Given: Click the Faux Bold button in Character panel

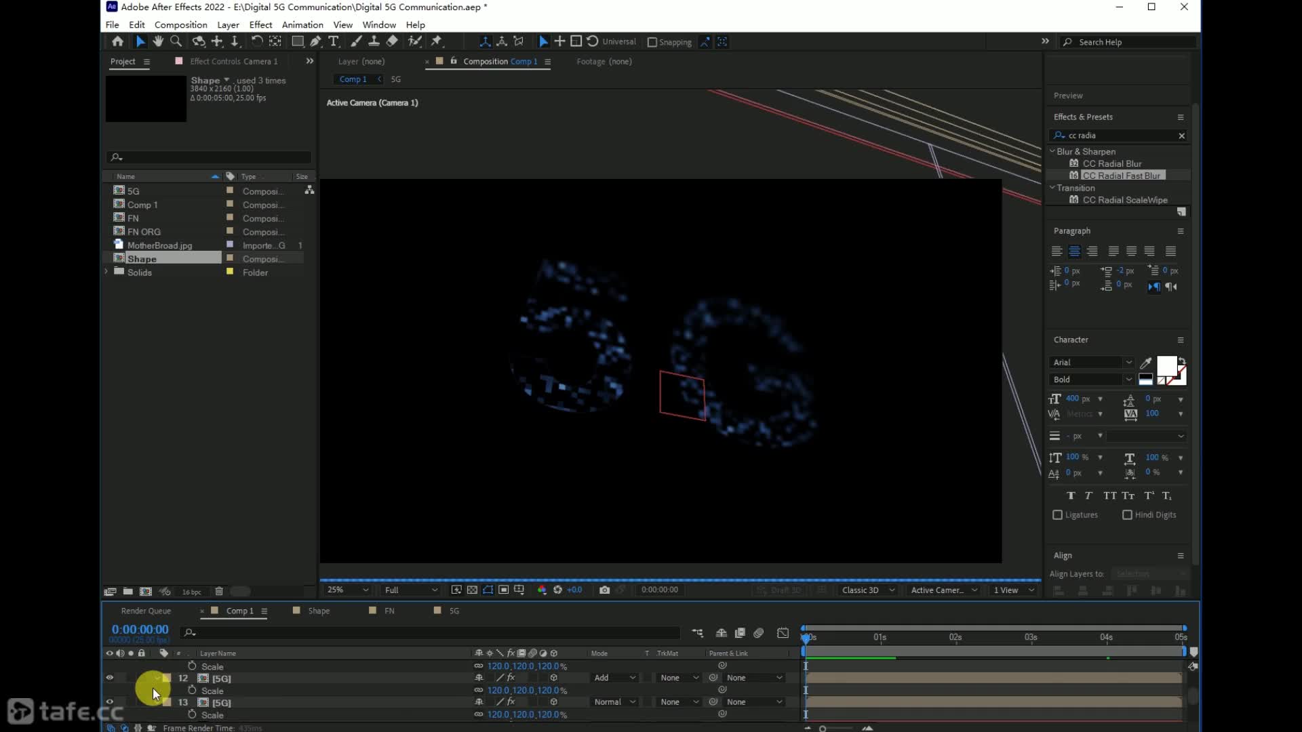Looking at the screenshot, I should coord(1071,495).
